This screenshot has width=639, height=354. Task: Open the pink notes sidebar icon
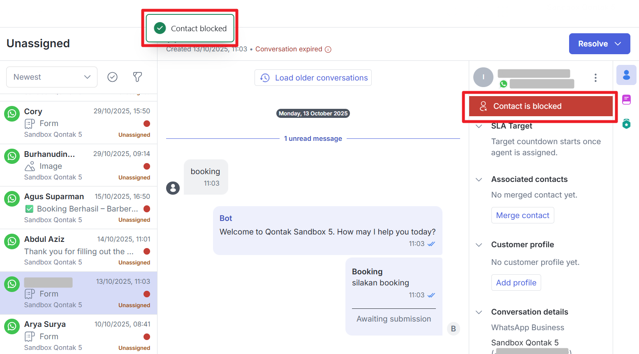tap(626, 100)
